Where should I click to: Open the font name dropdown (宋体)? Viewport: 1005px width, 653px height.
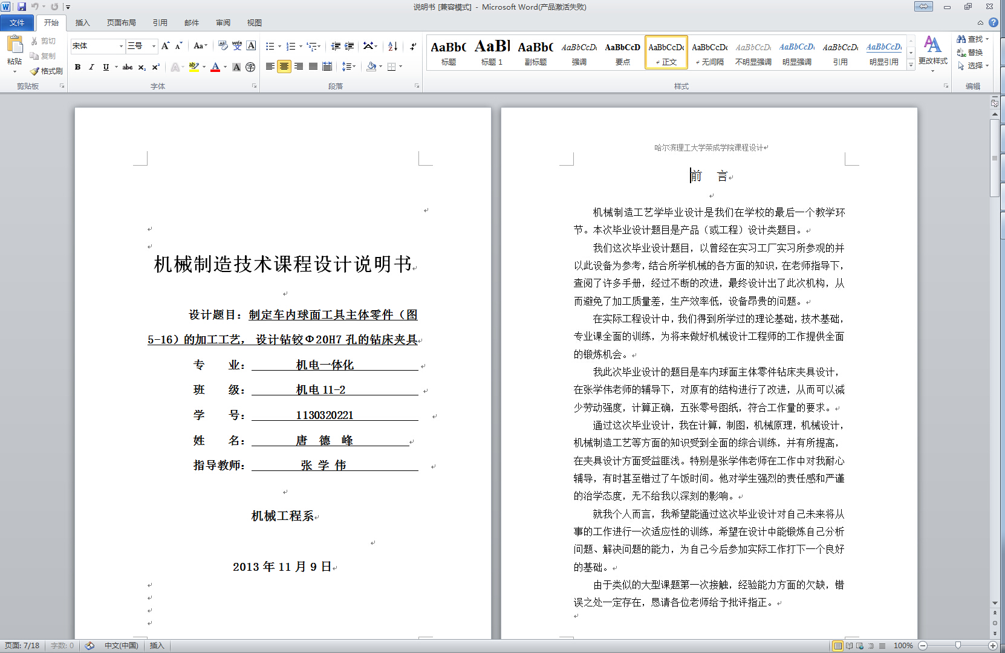(121, 46)
